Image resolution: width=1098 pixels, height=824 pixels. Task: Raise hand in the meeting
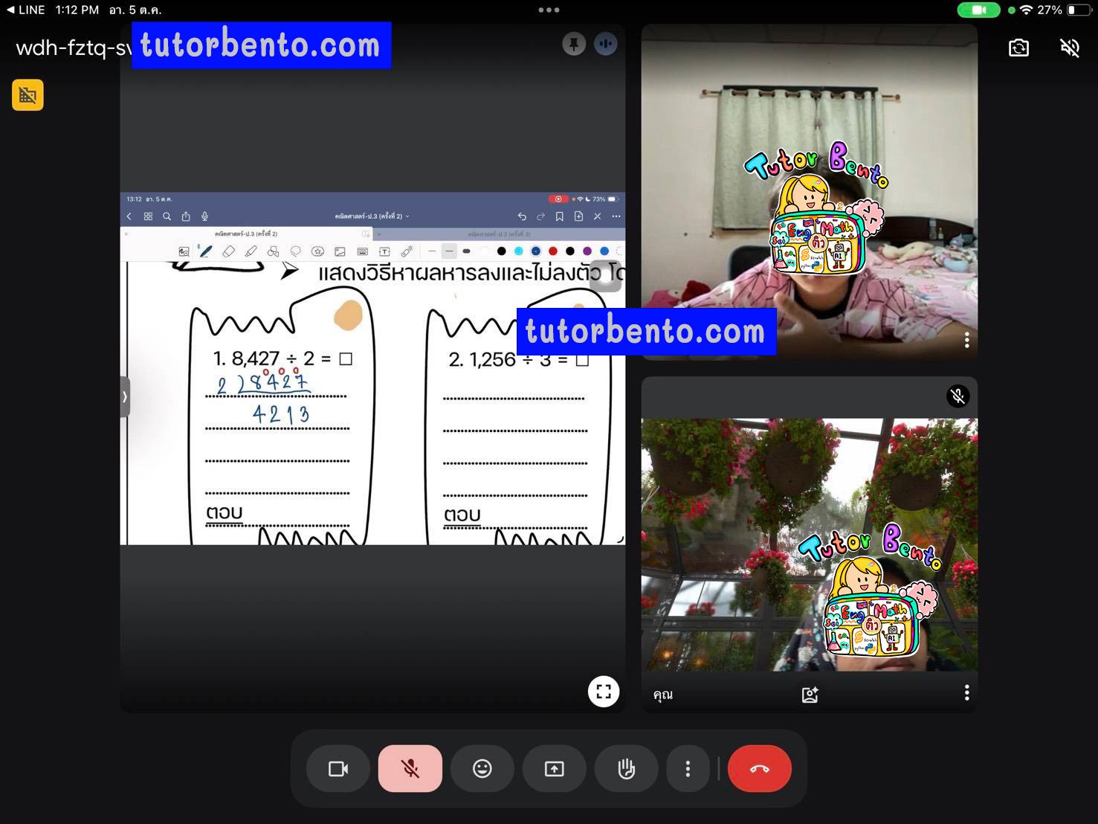626,769
